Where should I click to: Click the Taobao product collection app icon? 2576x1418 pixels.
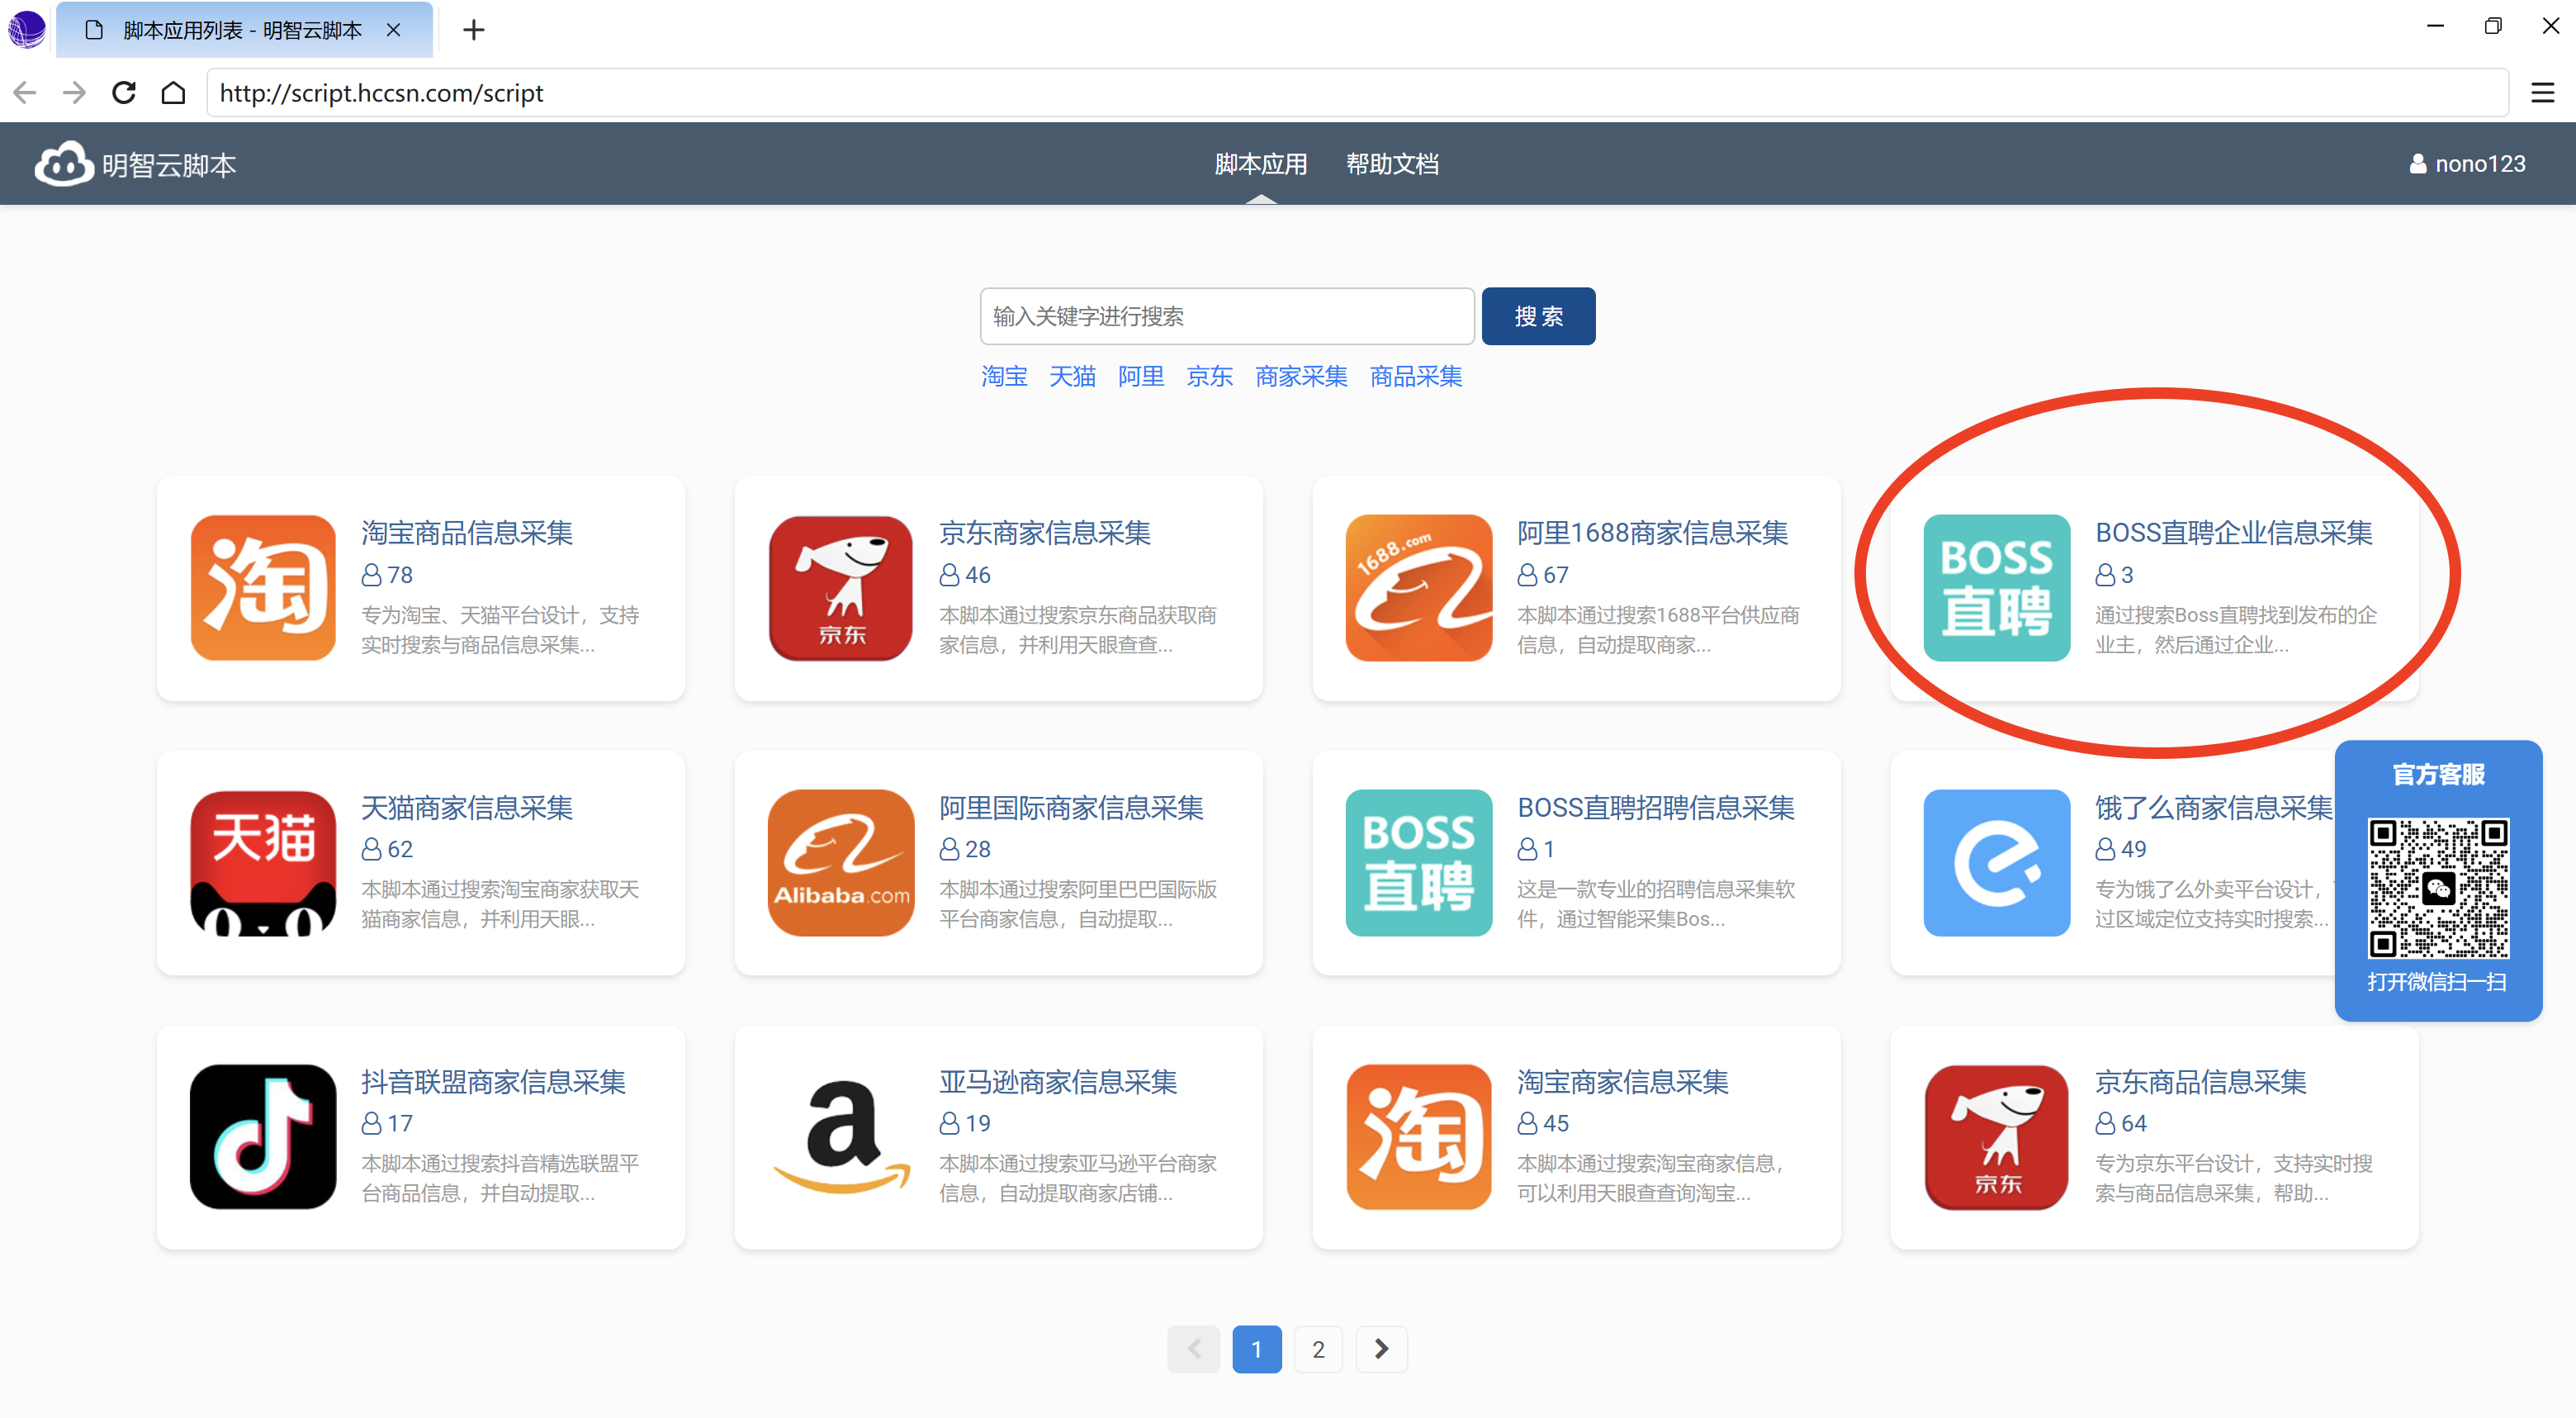(x=263, y=588)
